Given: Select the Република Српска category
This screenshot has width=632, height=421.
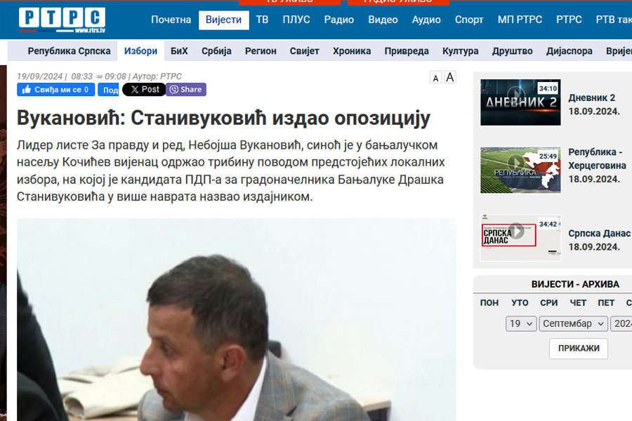Looking at the screenshot, I should 69,51.
